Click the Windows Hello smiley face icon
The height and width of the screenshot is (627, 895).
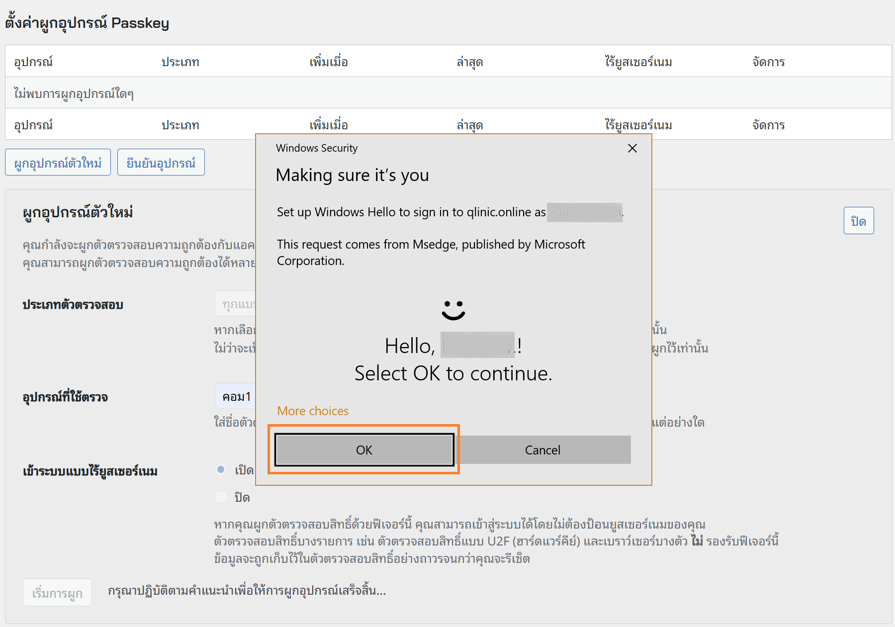[453, 310]
